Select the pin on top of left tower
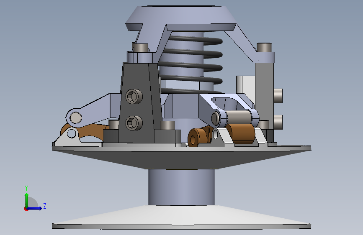The width and height of the screenshot is (363, 235). coord(141,48)
